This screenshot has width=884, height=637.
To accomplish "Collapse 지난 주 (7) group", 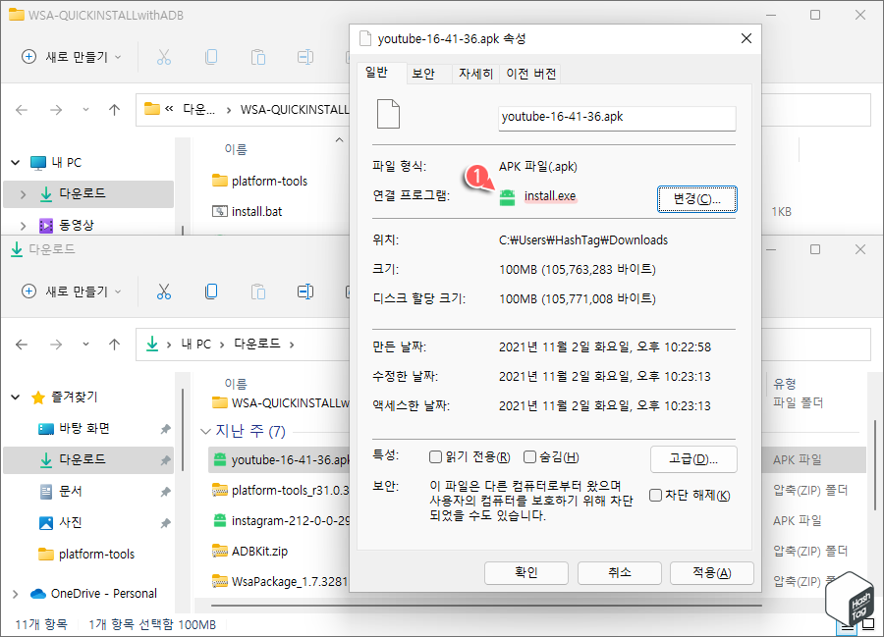I will click(x=205, y=432).
